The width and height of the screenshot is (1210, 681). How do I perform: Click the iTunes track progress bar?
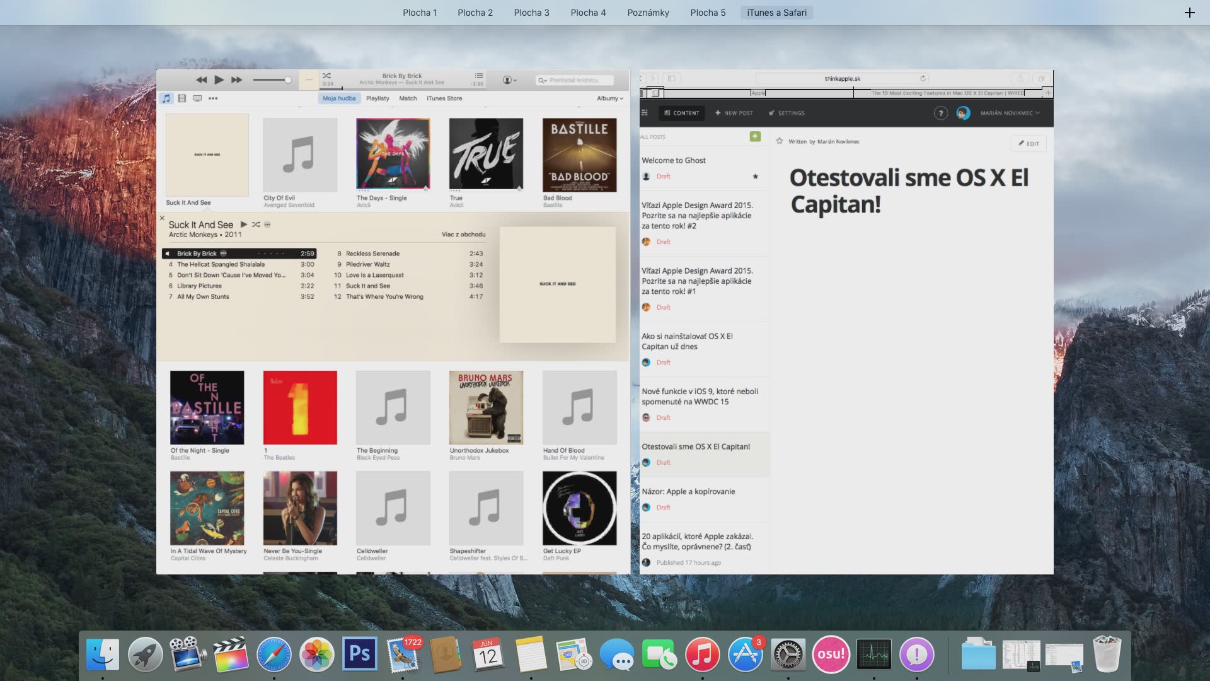[403, 88]
